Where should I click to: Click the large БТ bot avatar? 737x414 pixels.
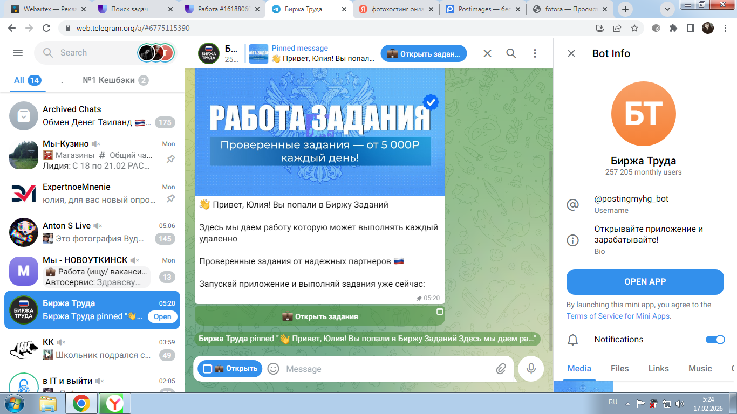tap(644, 114)
